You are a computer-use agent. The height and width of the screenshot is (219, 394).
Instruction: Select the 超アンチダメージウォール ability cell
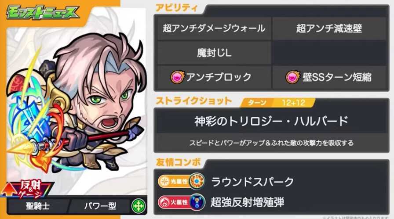pyautogui.click(x=214, y=28)
